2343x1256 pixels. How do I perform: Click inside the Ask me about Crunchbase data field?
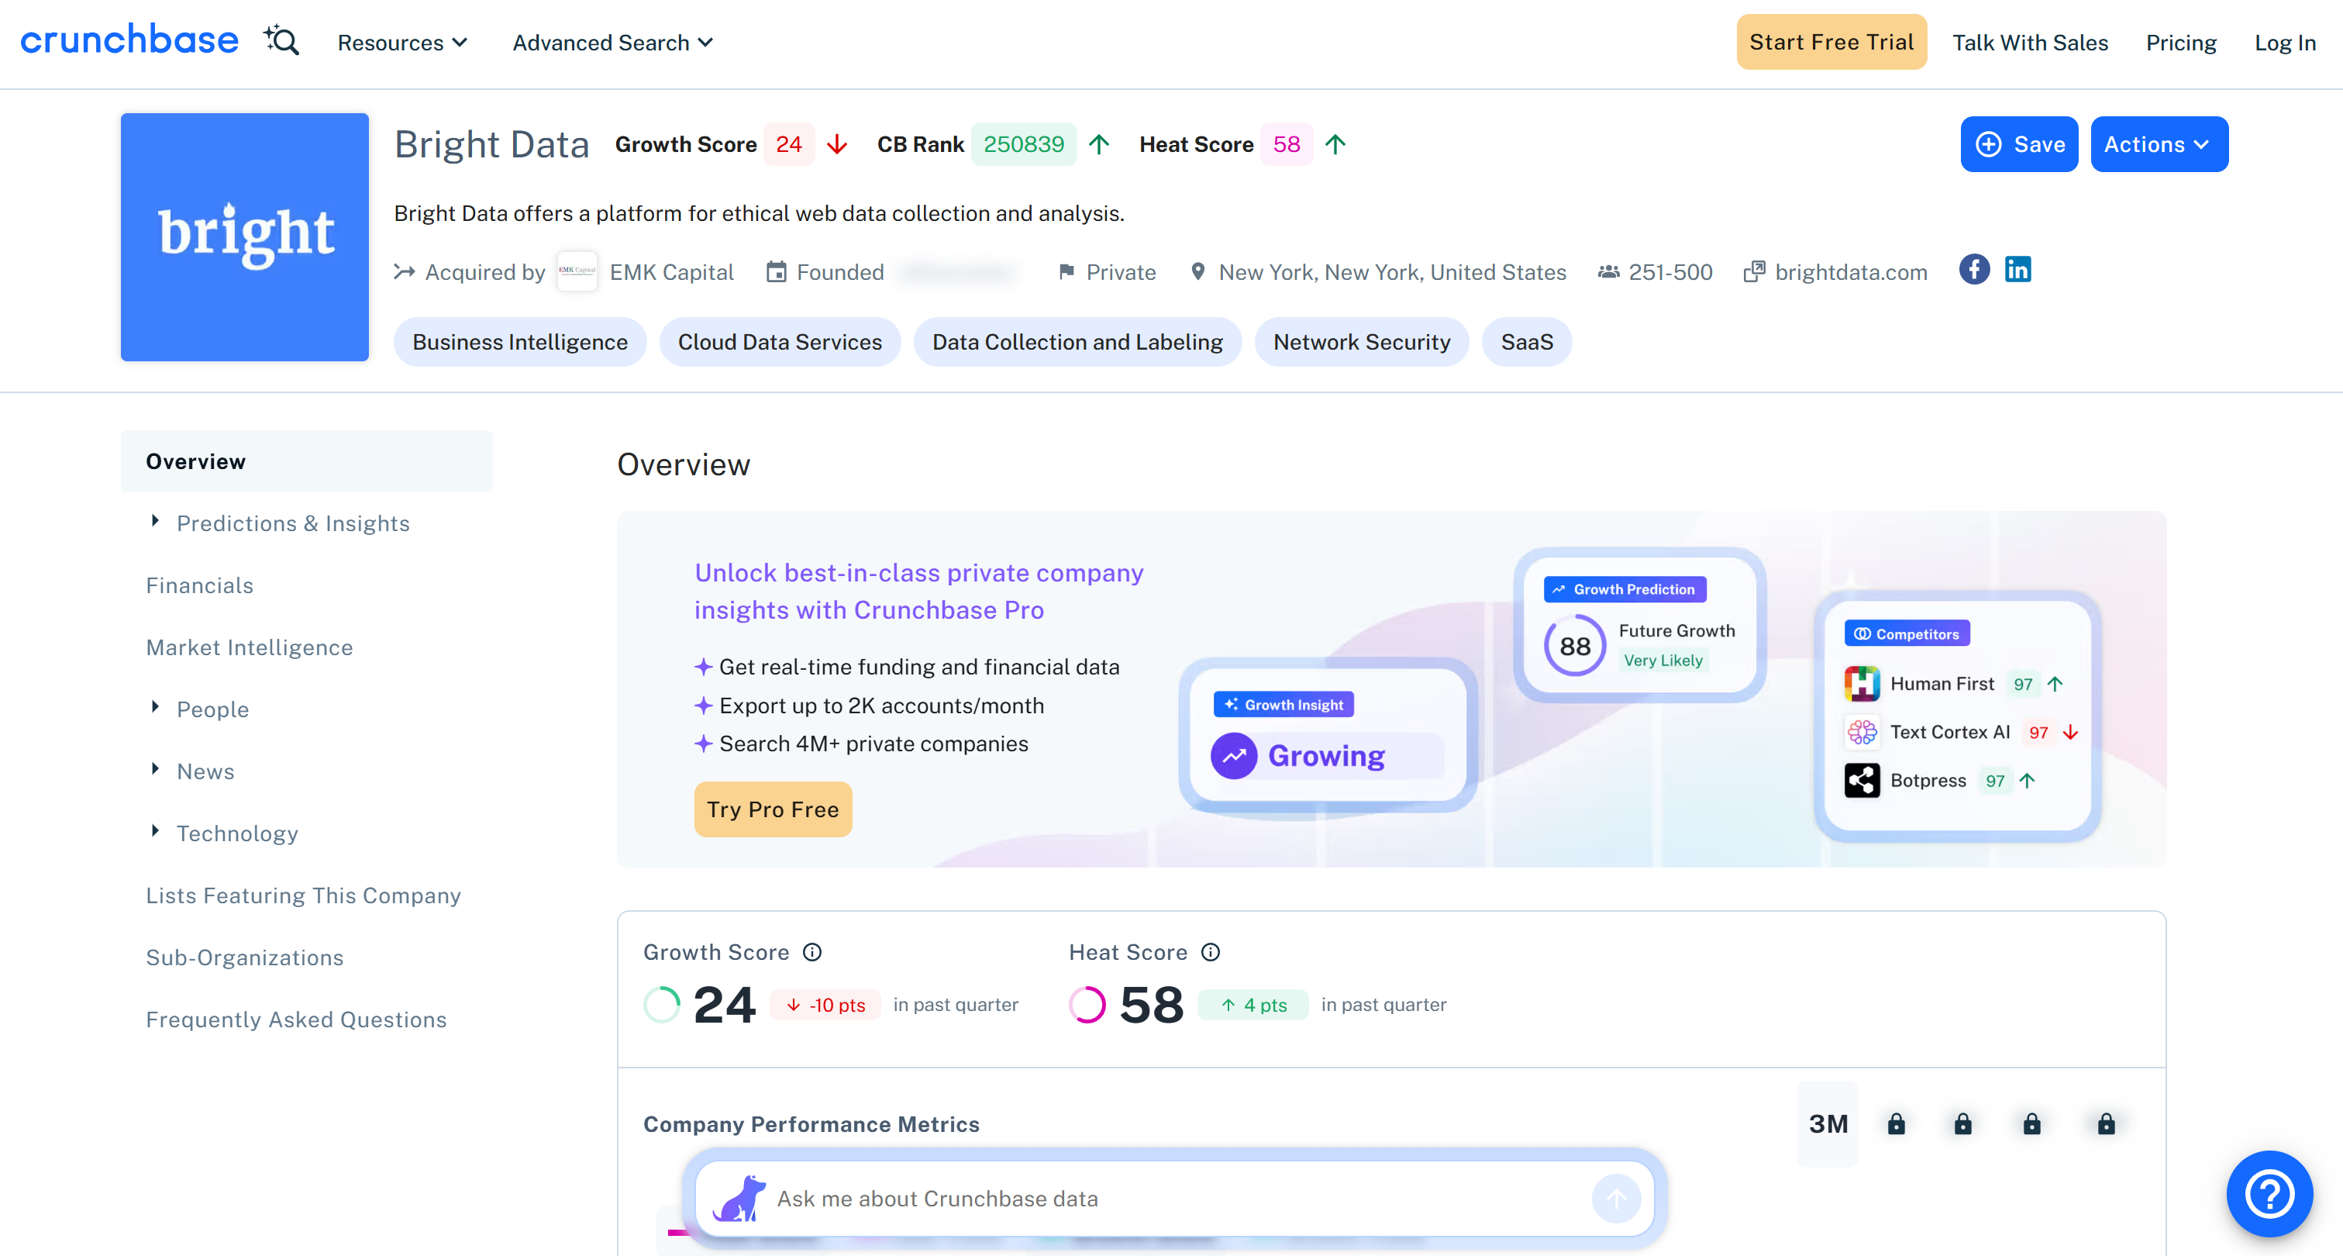[1091, 1199]
